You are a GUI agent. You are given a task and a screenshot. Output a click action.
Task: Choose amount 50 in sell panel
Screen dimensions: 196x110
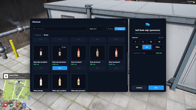[x=159, y=42]
